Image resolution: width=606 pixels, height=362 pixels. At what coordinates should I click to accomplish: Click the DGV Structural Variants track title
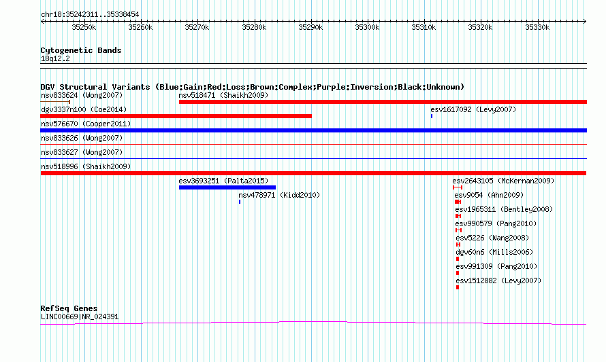click(x=252, y=87)
